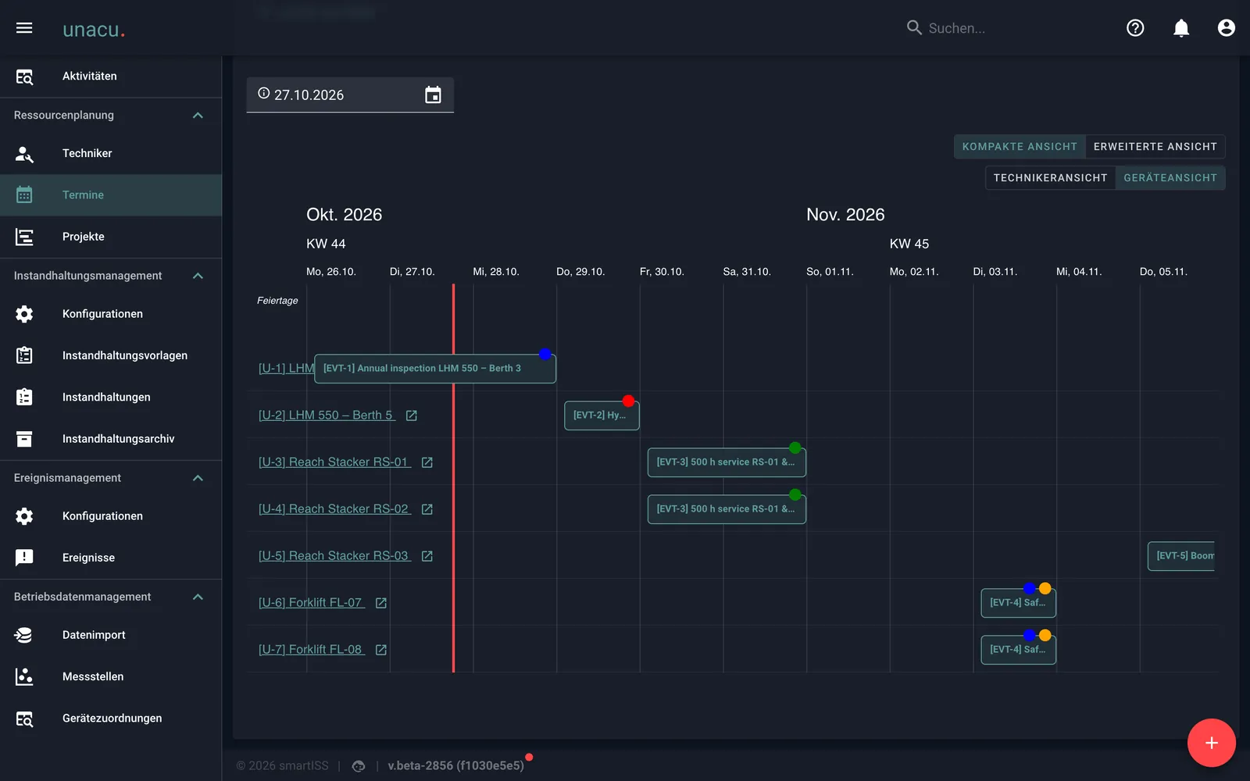Click the help question mark icon
Screen dimensions: 1250x781
coord(1135,28)
